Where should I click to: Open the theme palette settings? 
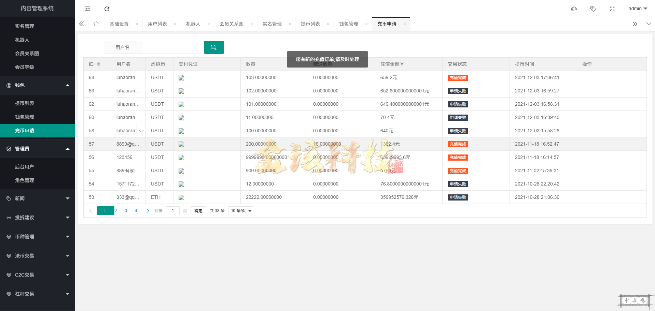tap(574, 9)
